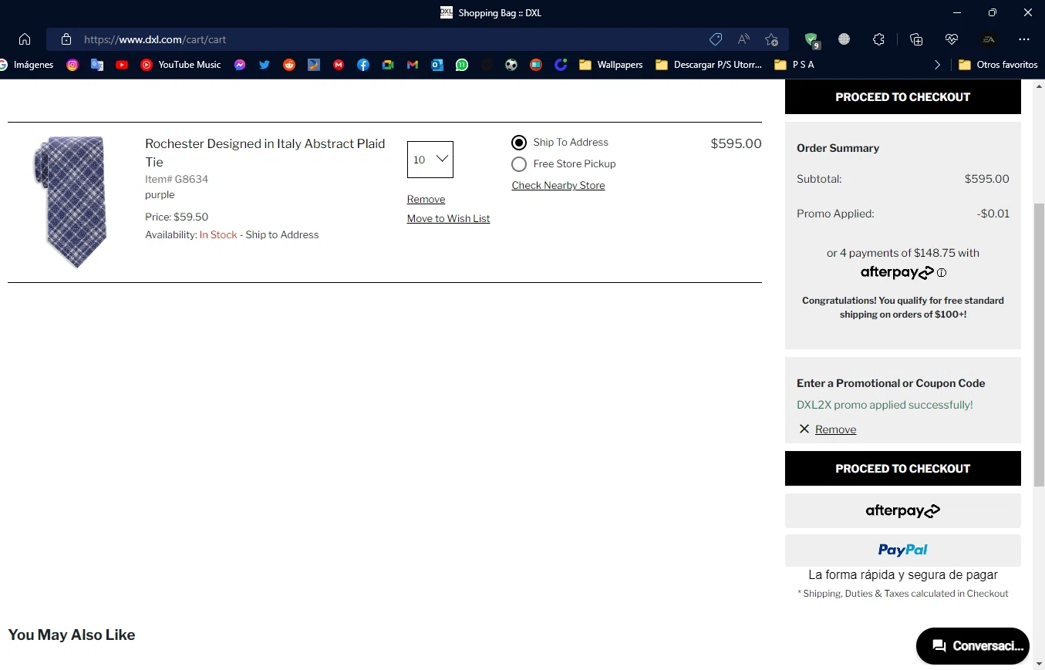This screenshot has width=1045, height=670.
Task: Open Afterpay info circle icon
Action: 942,272
